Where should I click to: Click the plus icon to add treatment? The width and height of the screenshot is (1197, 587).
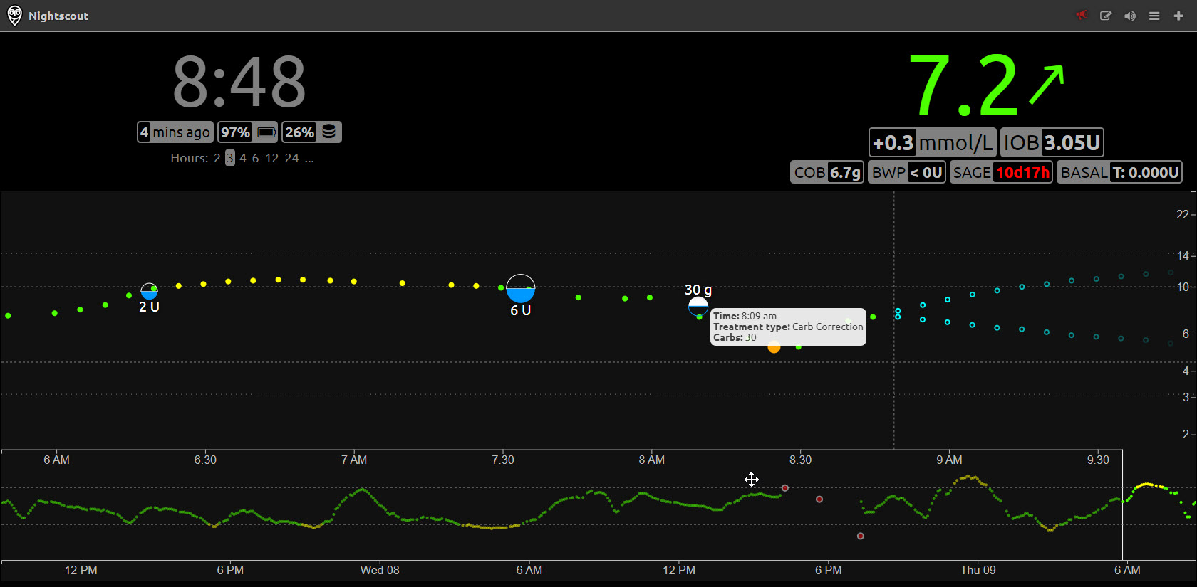click(x=1178, y=16)
